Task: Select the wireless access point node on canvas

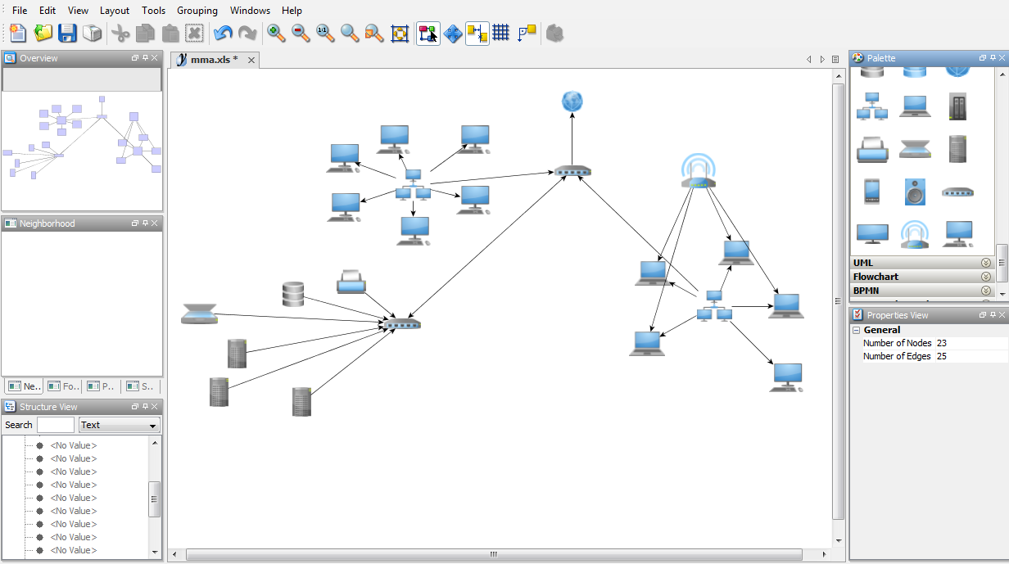Action: [698, 171]
